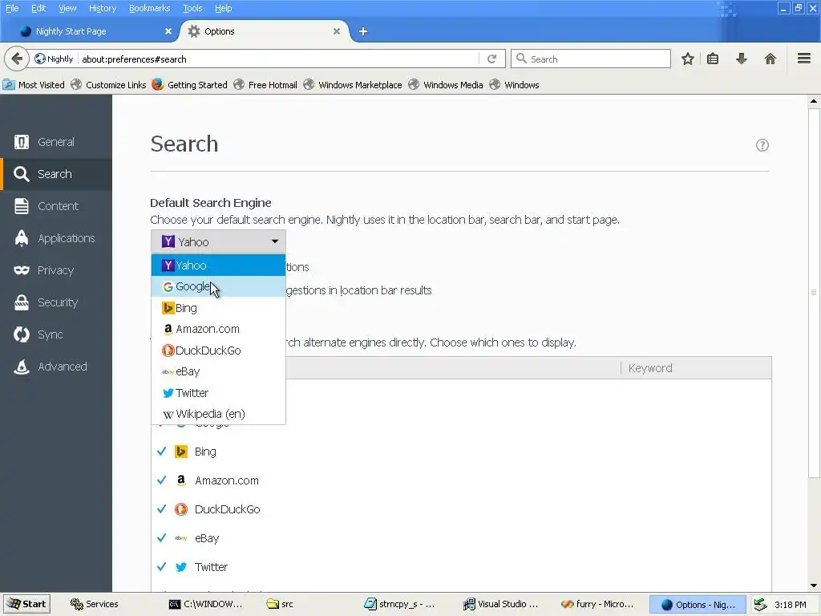Toggle the Amazon.com one-click search checkmark
This screenshot has width=821, height=616.
[x=162, y=480]
